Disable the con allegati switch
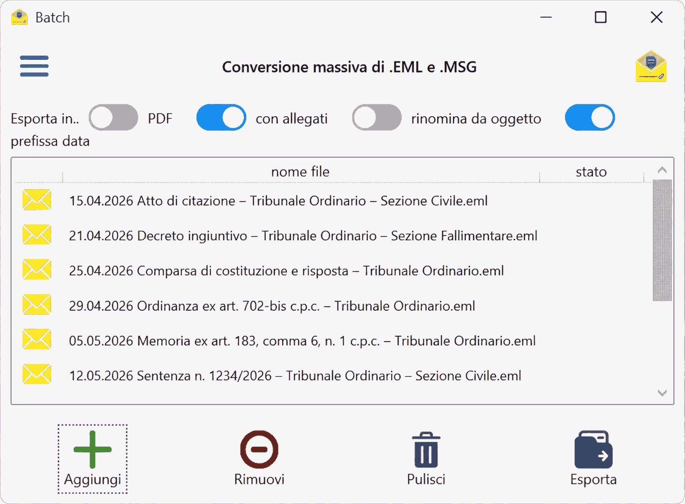685x504 pixels. click(x=221, y=118)
